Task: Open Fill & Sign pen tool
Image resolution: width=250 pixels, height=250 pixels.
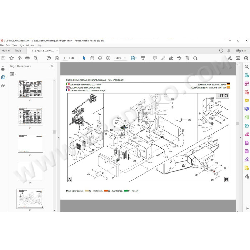Action: (247, 159)
